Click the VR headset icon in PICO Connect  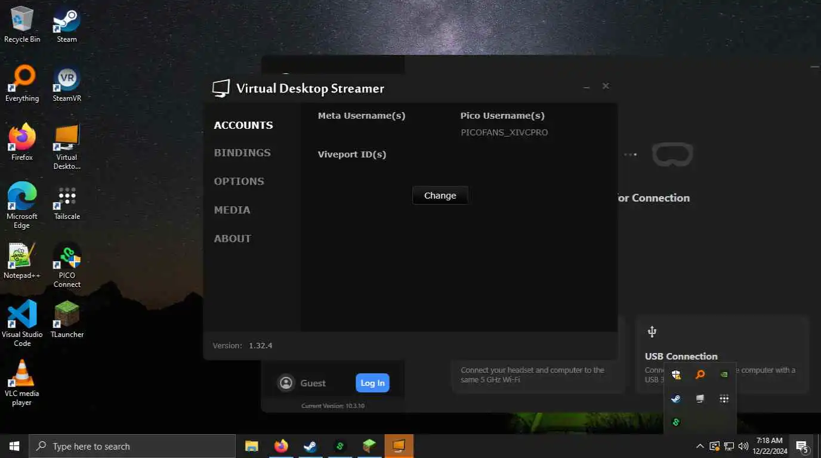[672, 154]
